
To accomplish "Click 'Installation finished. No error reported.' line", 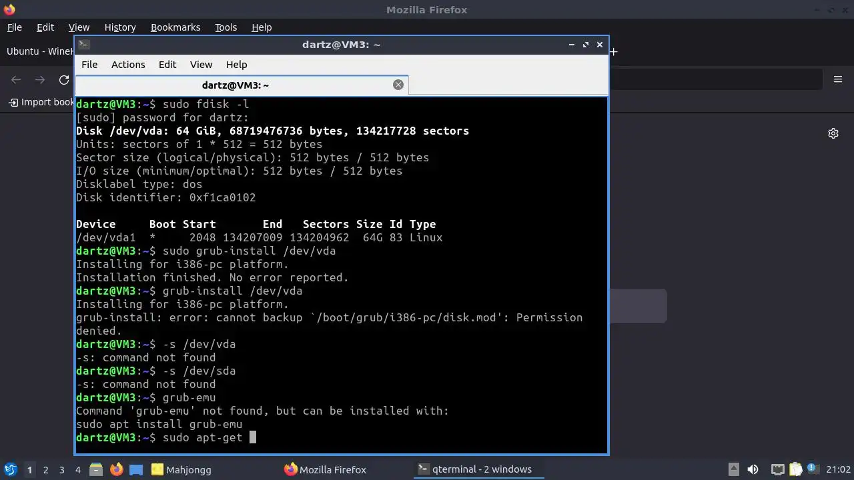I will tap(212, 277).
